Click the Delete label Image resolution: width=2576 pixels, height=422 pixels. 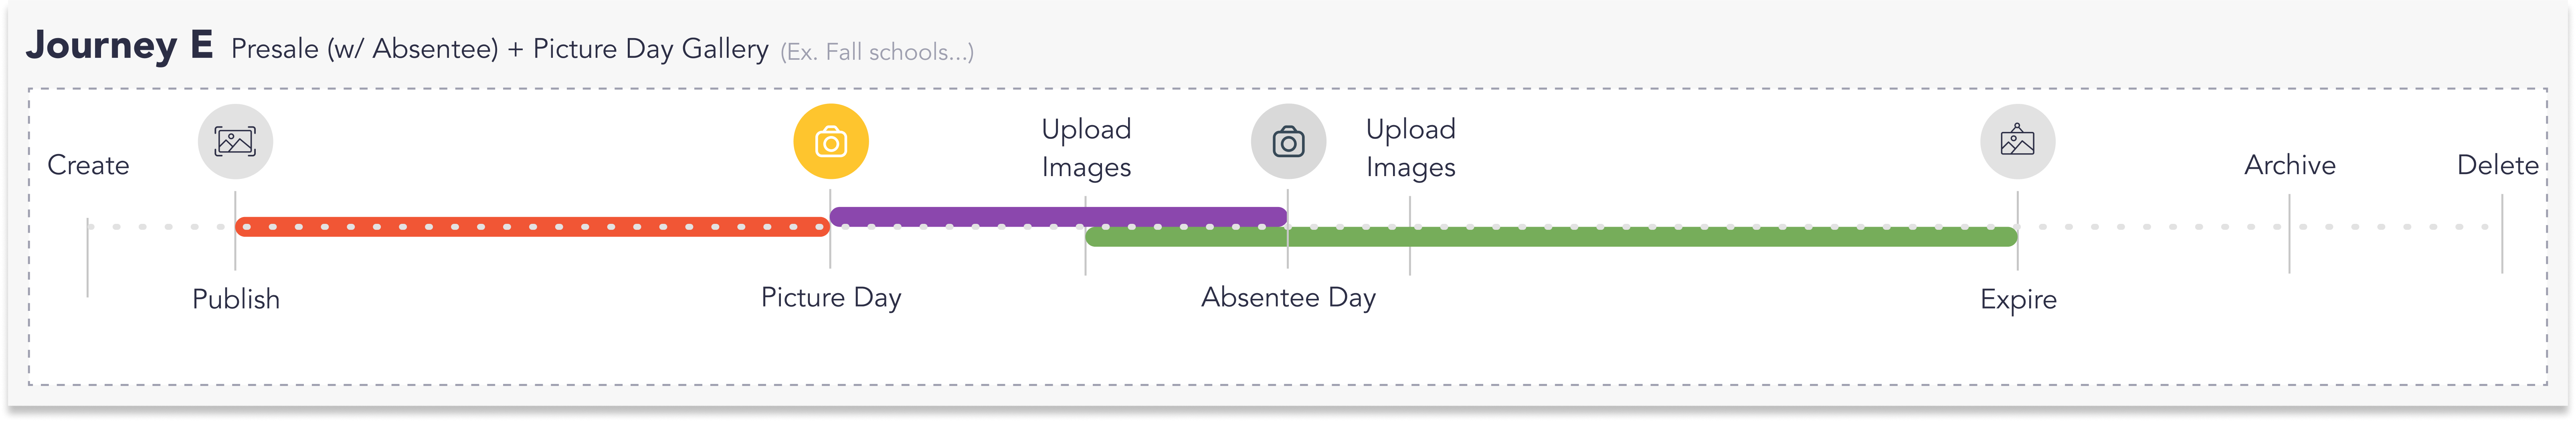2497,165
